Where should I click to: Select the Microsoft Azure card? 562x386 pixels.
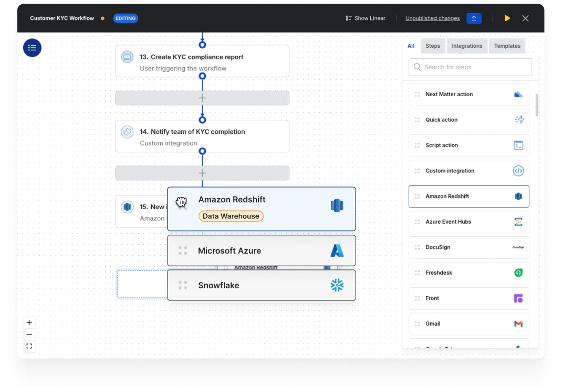261,251
